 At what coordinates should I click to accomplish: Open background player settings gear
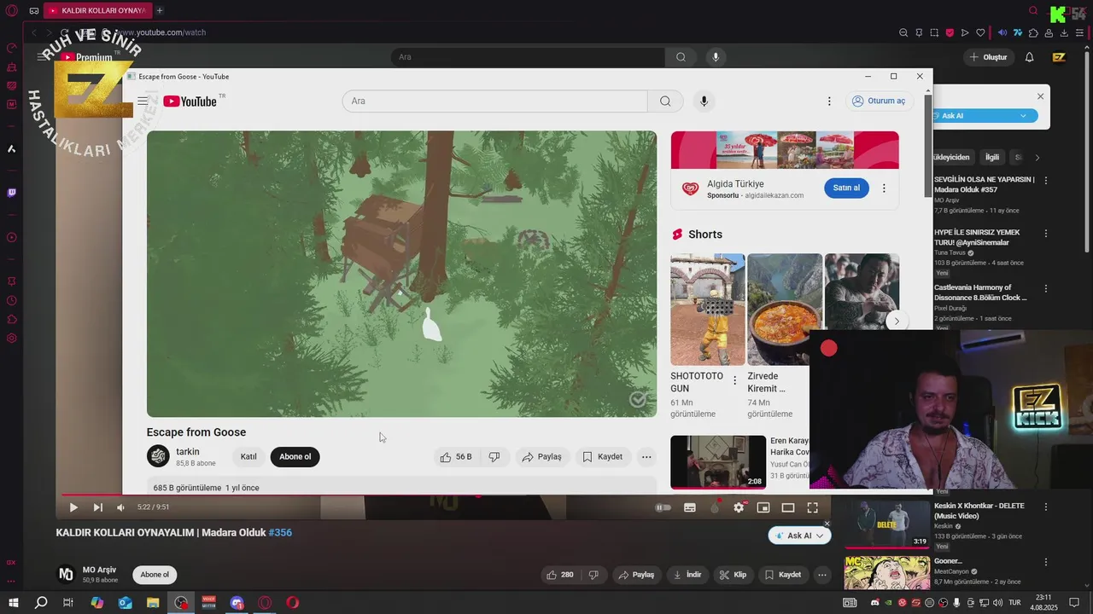(739, 507)
